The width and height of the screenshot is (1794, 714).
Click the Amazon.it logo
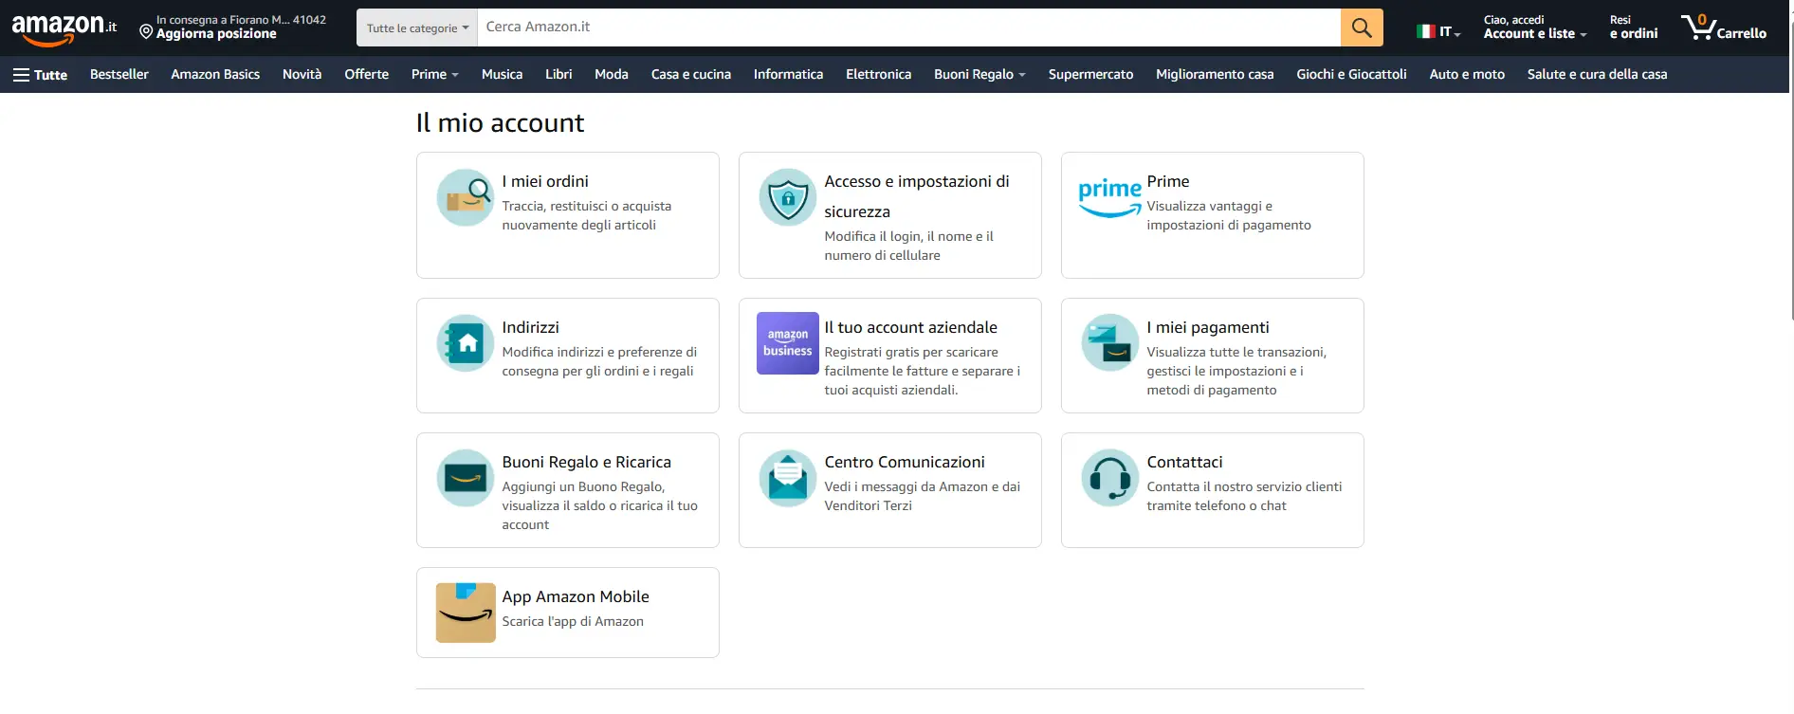tap(64, 28)
